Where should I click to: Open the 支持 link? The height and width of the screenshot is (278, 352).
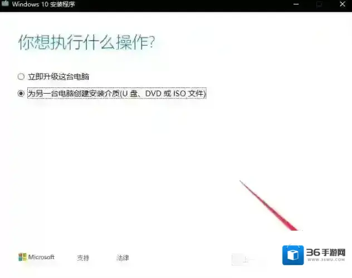83,258
